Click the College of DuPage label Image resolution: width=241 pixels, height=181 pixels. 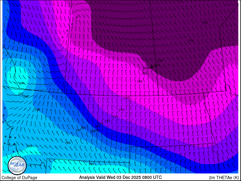click(19, 178)
